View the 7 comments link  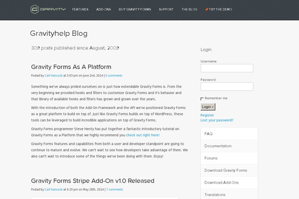[115, 190]
